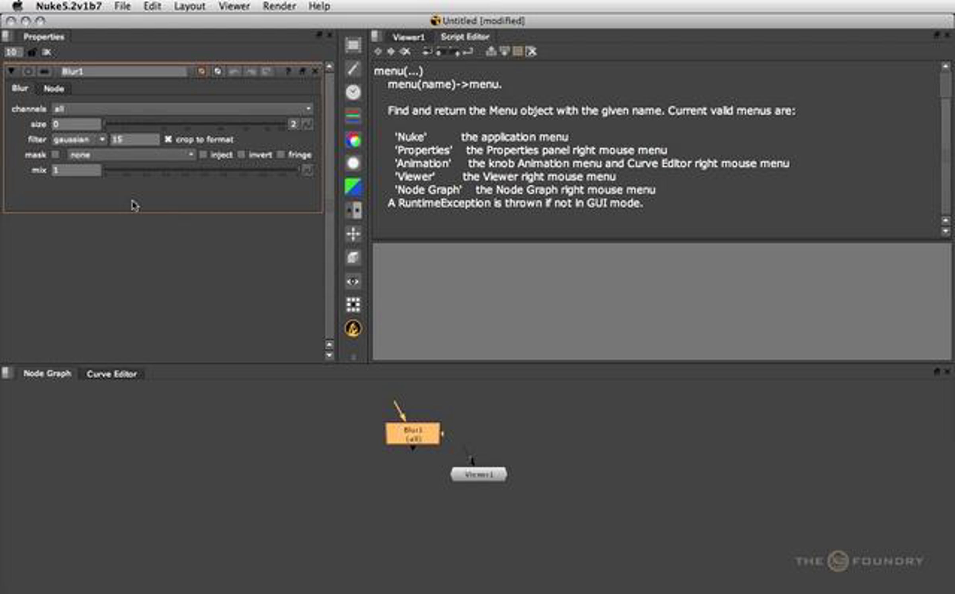Click the mix slider track

point(201,170)
